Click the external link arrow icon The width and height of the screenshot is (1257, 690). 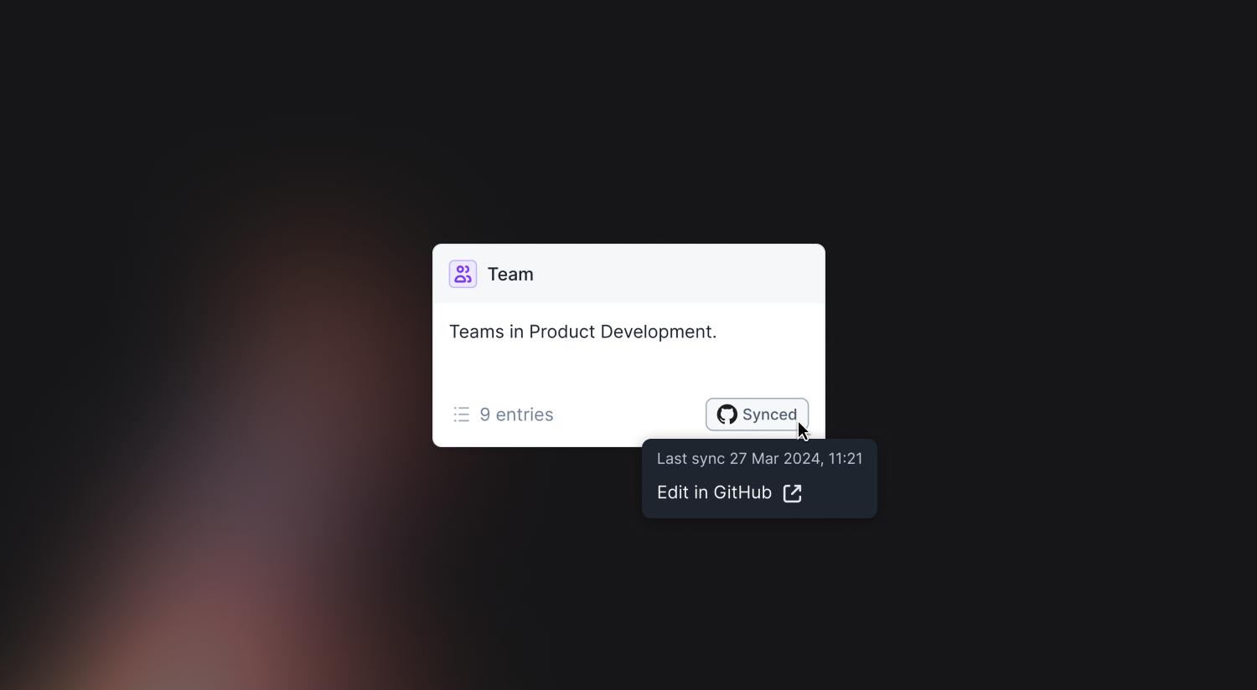[792, 493]
